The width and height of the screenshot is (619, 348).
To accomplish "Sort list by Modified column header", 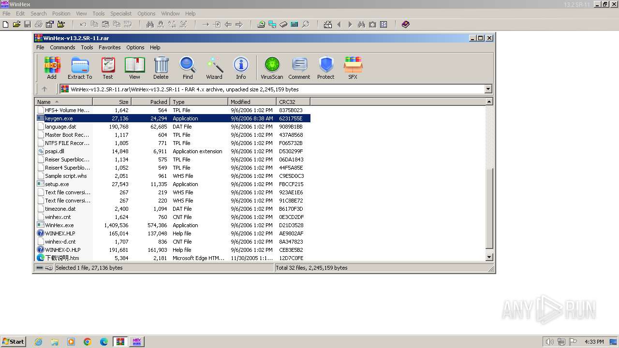I will click(x=252, y=102).
